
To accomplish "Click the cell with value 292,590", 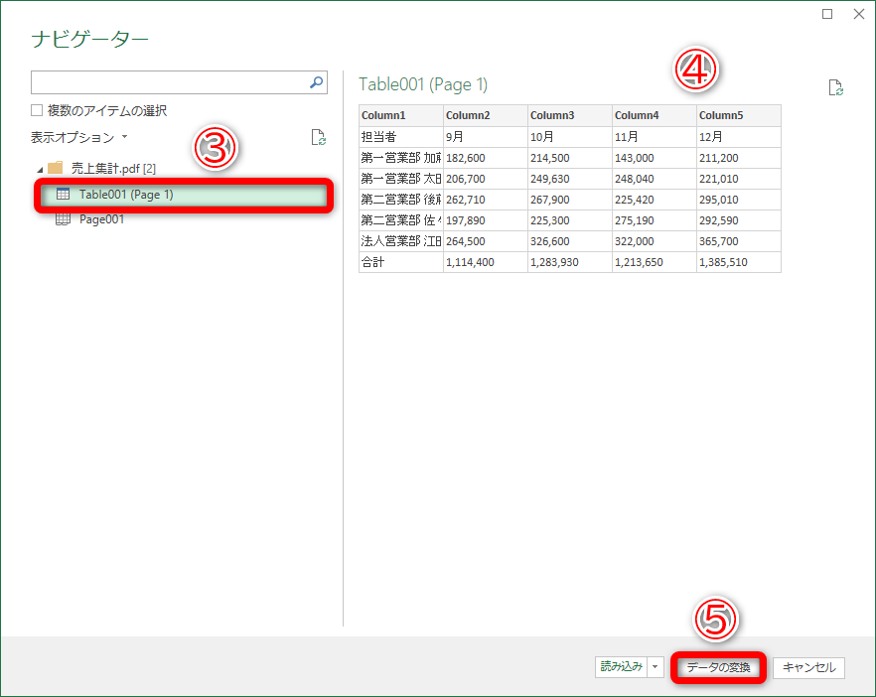I will (739, 220).
